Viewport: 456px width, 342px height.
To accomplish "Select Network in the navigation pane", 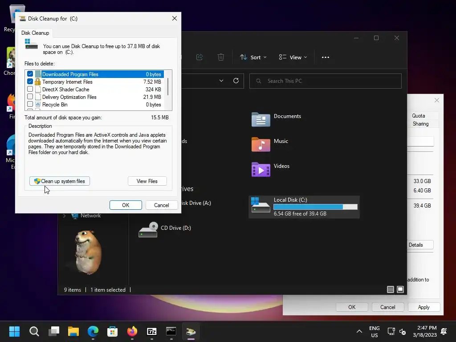I will (x=90, y=216).
